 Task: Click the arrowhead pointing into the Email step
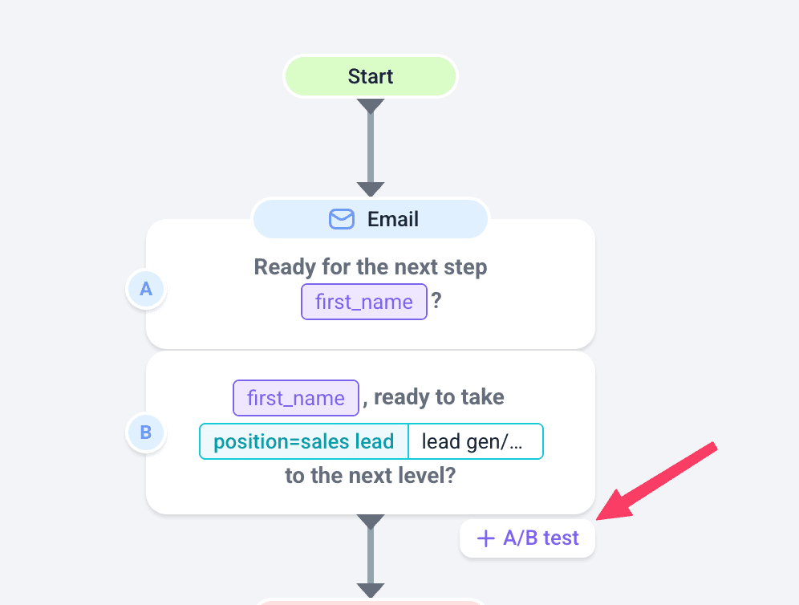371,189
